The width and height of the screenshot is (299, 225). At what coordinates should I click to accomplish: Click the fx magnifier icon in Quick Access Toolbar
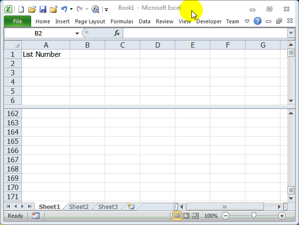pyautogui.click(x=95, y=9)
